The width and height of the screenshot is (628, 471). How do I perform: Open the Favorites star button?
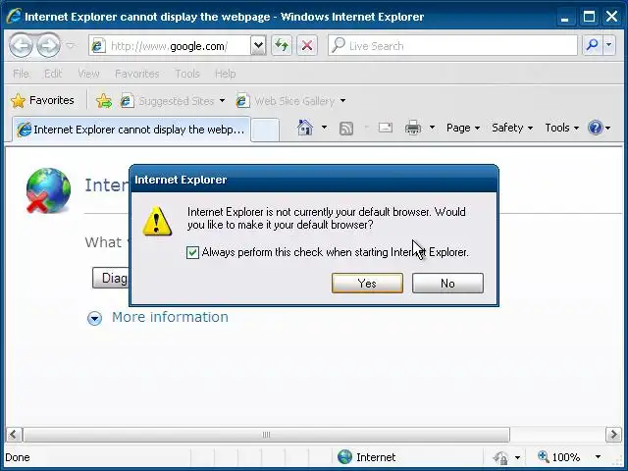pos(42,100)
